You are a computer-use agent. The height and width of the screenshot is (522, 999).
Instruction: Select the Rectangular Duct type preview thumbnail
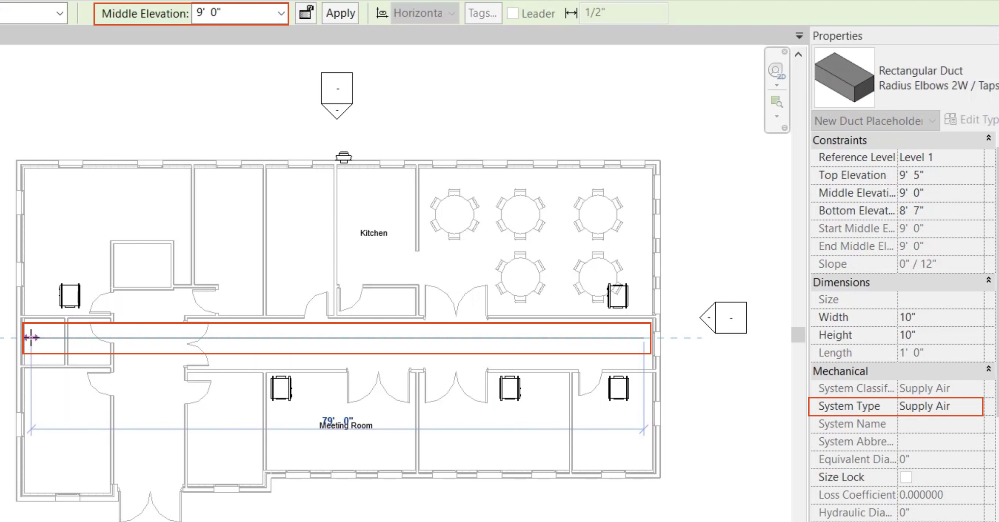[x=844, y=78]
